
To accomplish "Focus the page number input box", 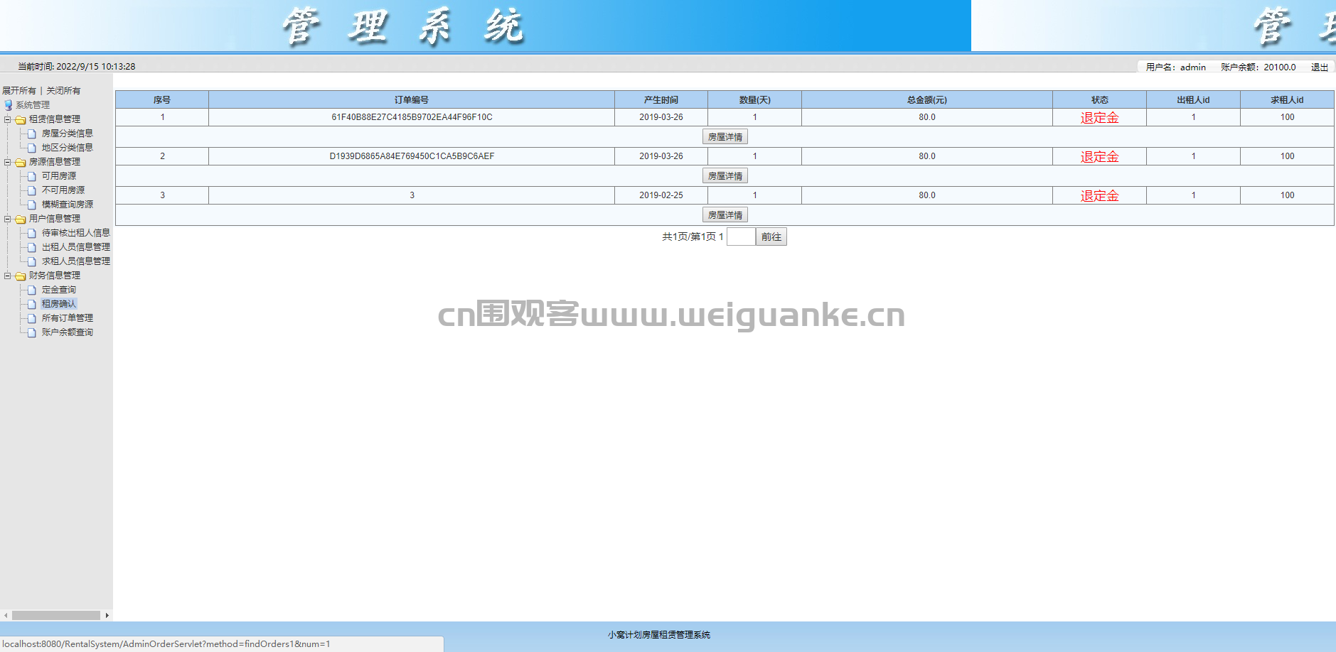I will (741, 237).
